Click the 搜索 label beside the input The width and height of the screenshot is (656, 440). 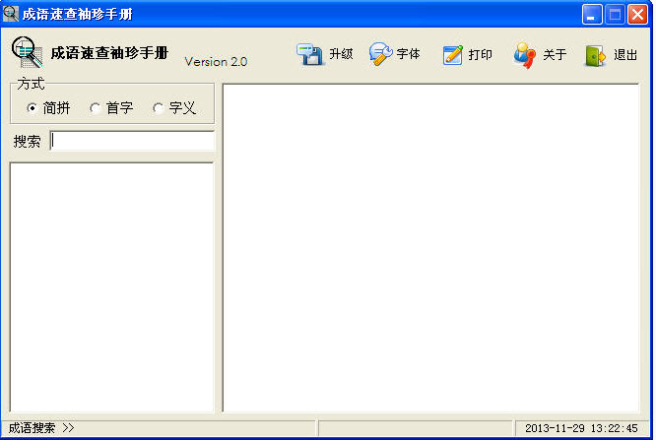pyautogui.click(x=27, y=142)
